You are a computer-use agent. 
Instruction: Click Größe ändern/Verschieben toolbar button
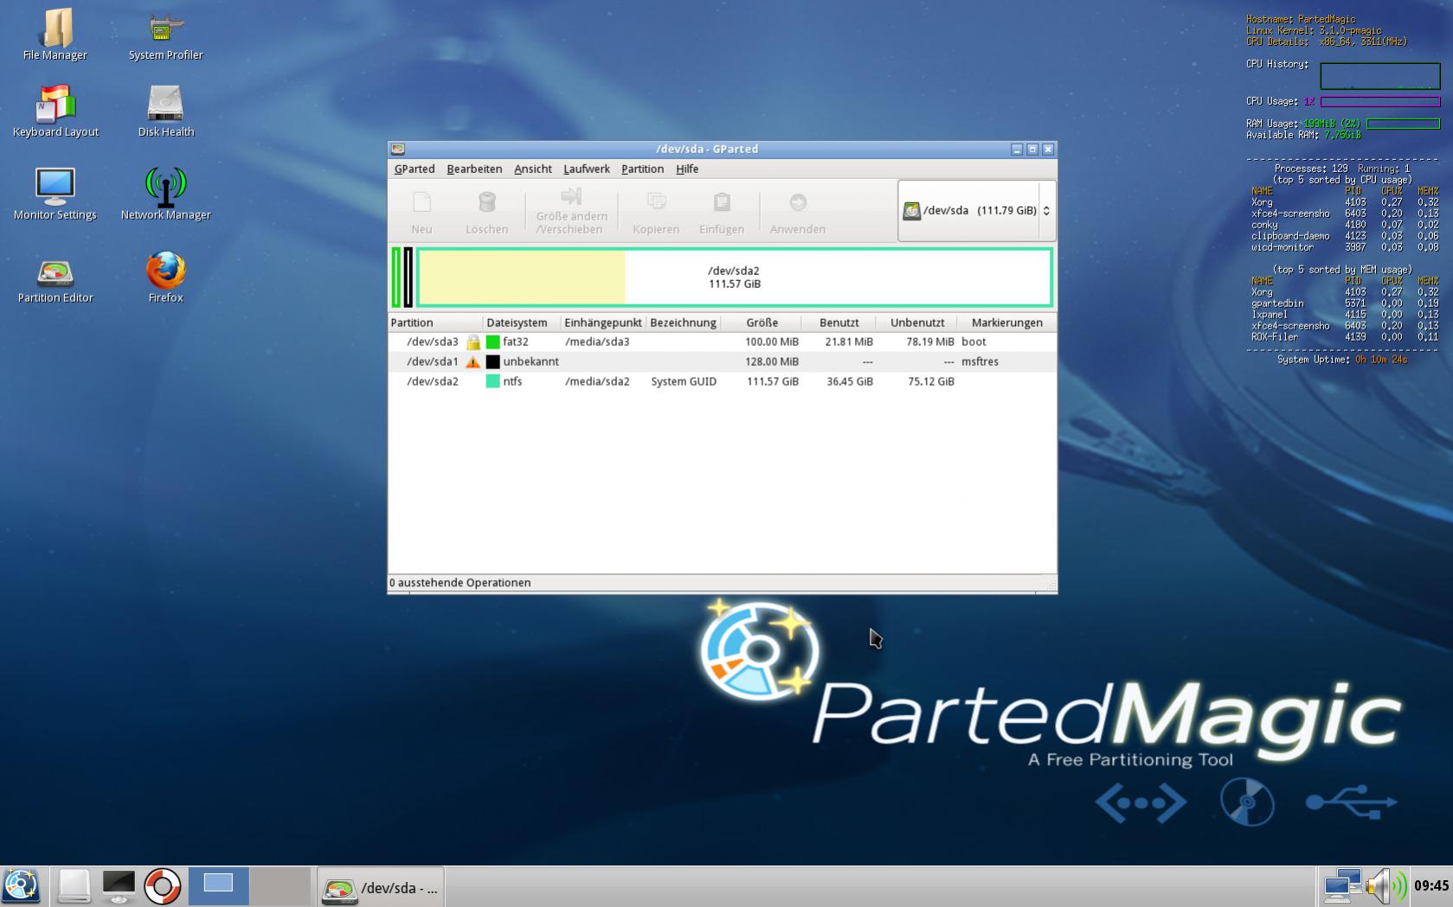[571, 211]
